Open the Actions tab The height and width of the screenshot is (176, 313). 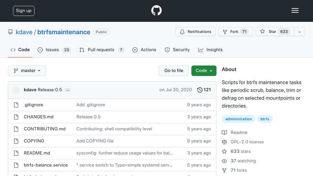point(144,50)
